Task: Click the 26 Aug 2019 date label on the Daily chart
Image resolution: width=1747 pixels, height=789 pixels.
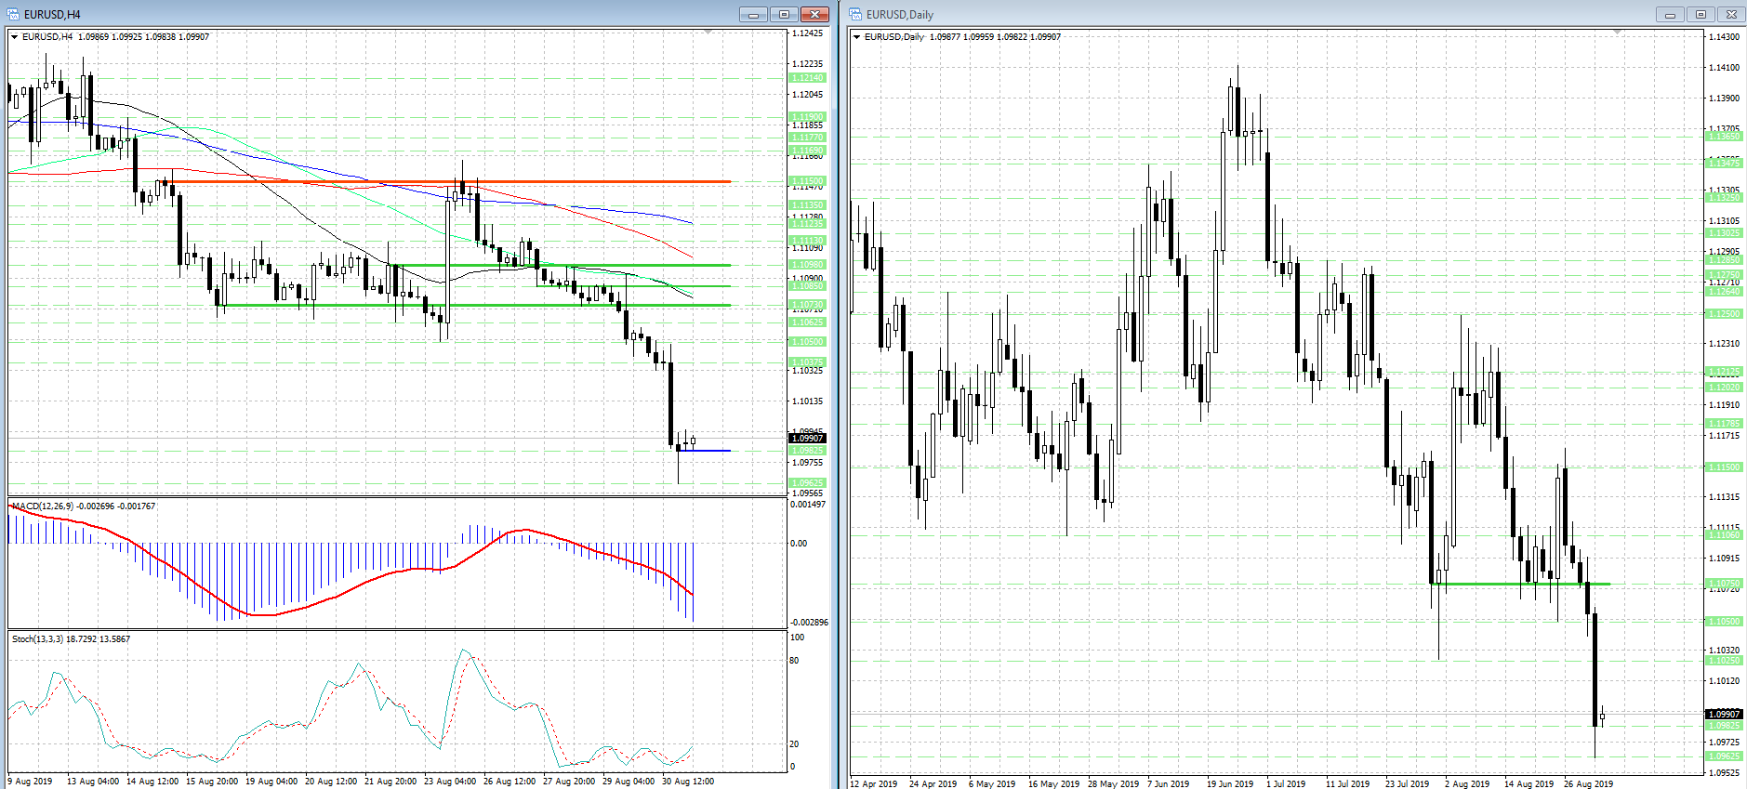Action: (x=1588, y=784)
